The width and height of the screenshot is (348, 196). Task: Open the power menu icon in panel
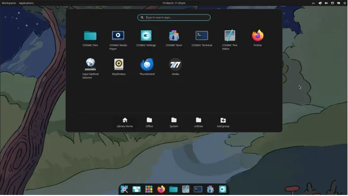(345, 3)
